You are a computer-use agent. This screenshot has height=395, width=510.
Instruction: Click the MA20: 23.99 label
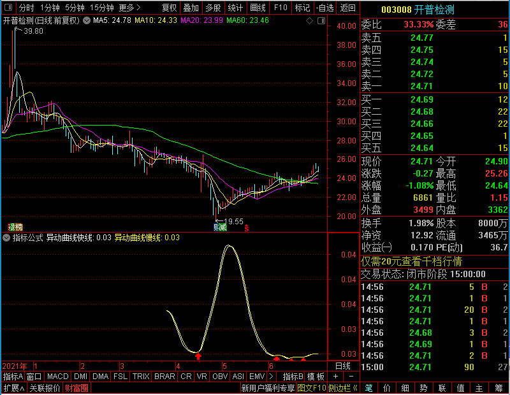point(201,20)
